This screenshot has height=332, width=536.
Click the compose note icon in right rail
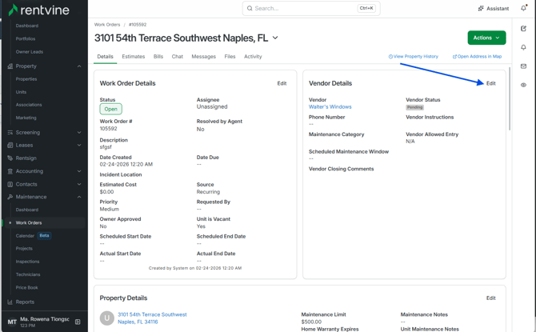[x=523, y=28]
